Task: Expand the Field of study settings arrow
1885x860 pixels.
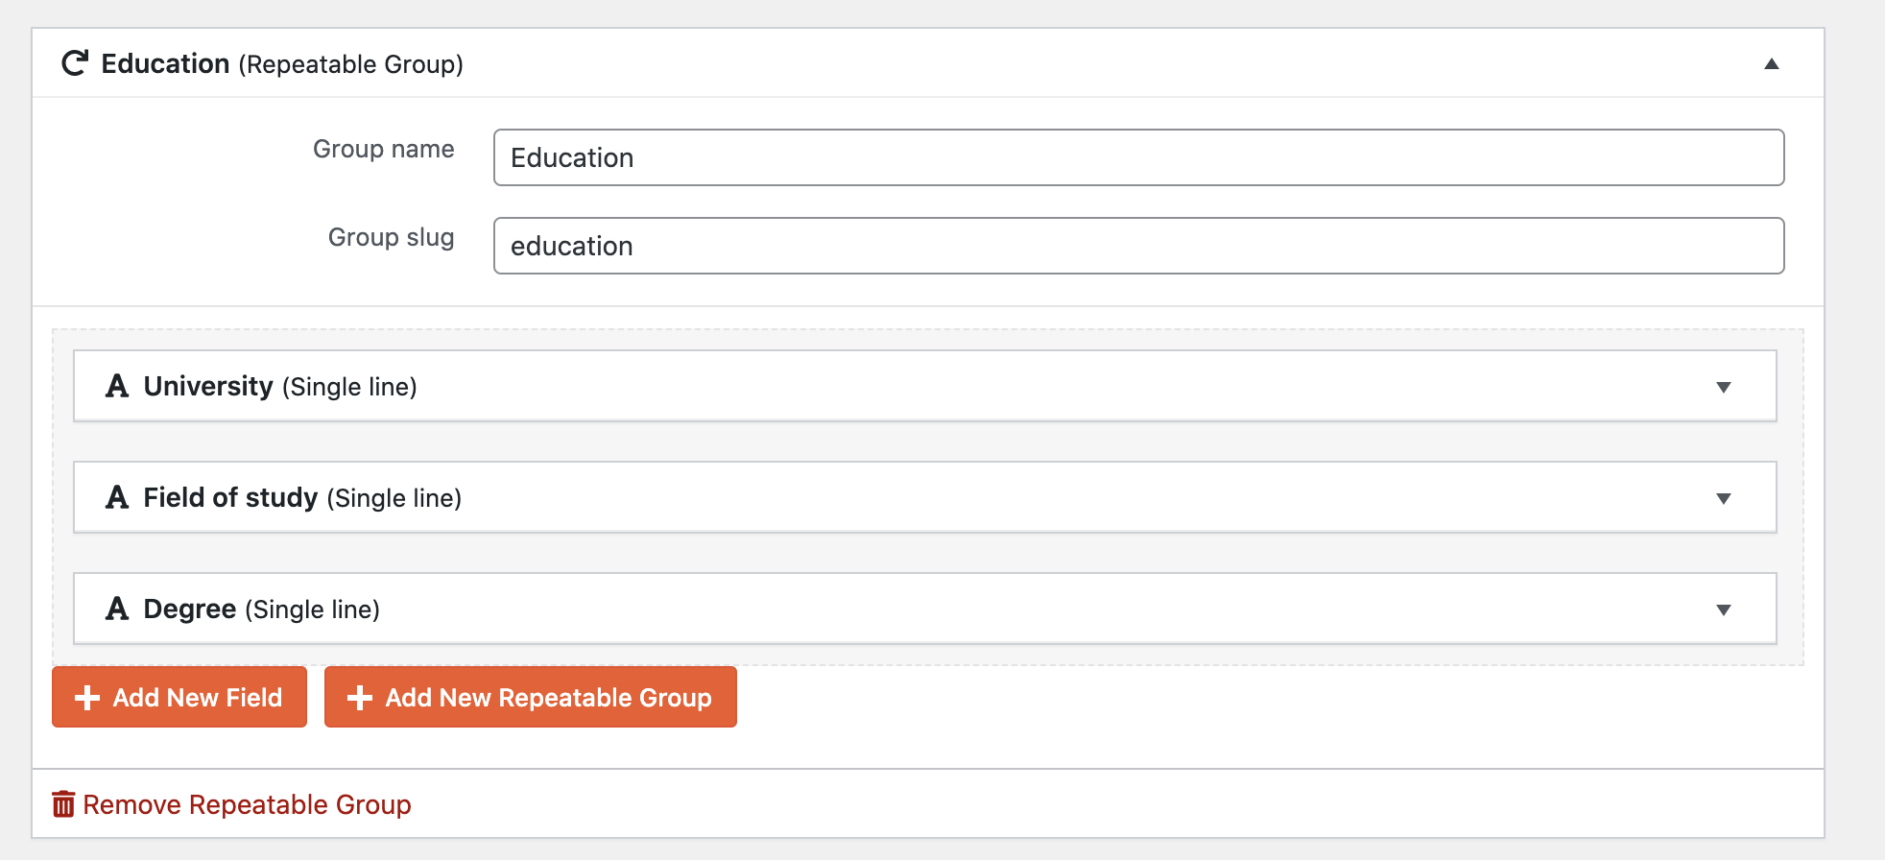Action: [1724, 498]
